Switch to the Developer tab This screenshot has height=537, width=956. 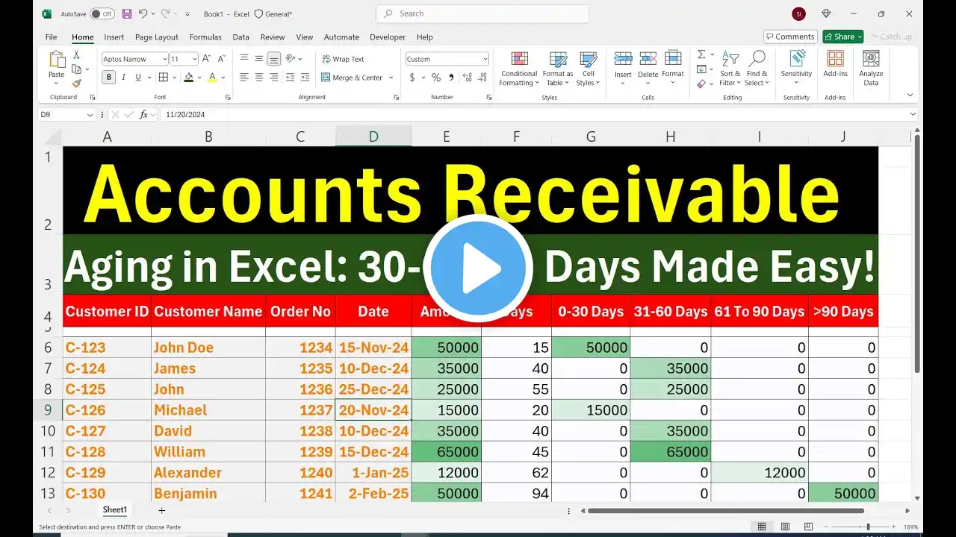coord(386,37)
